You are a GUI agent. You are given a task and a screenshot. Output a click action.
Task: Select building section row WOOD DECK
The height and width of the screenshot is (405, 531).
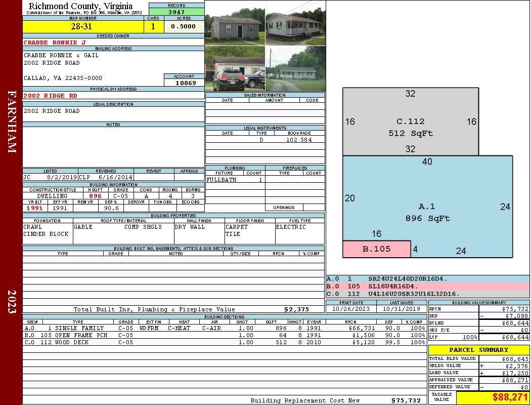(x=225, y=342)
